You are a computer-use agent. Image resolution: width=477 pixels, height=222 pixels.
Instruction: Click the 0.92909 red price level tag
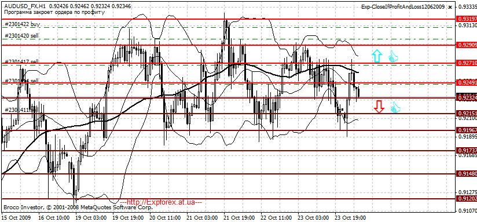pos(467,45)
